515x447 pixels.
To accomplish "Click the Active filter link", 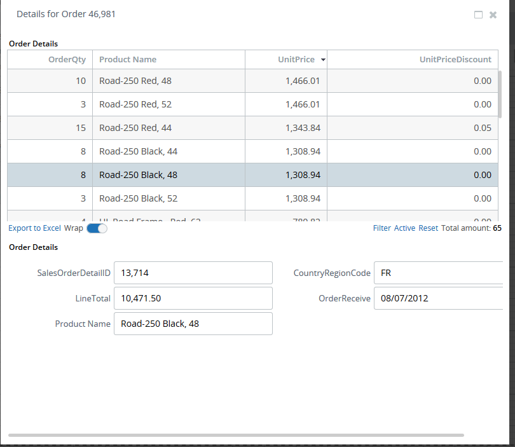I will click(404, 228).
